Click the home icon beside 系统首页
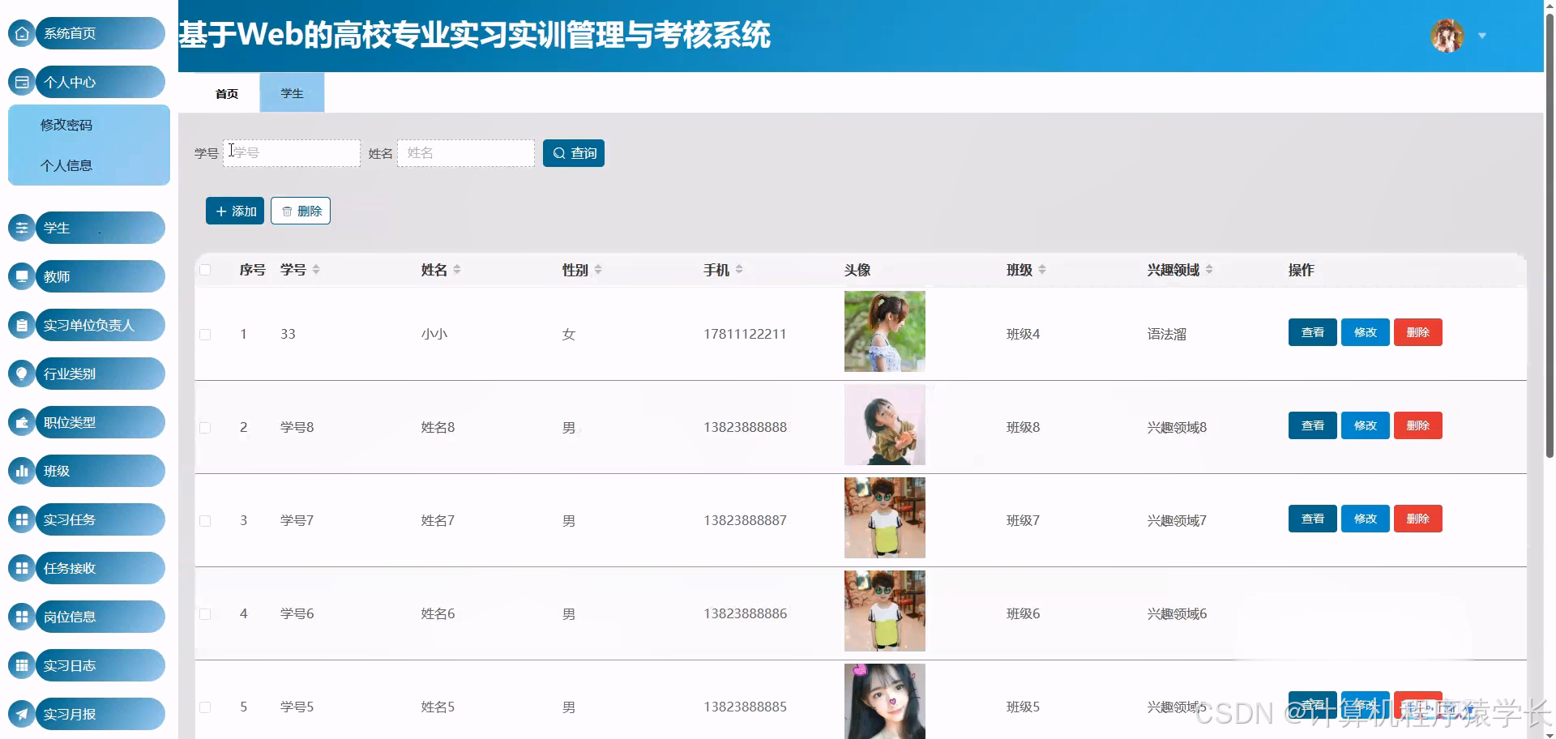1556x739 pixels. (22, 33)
